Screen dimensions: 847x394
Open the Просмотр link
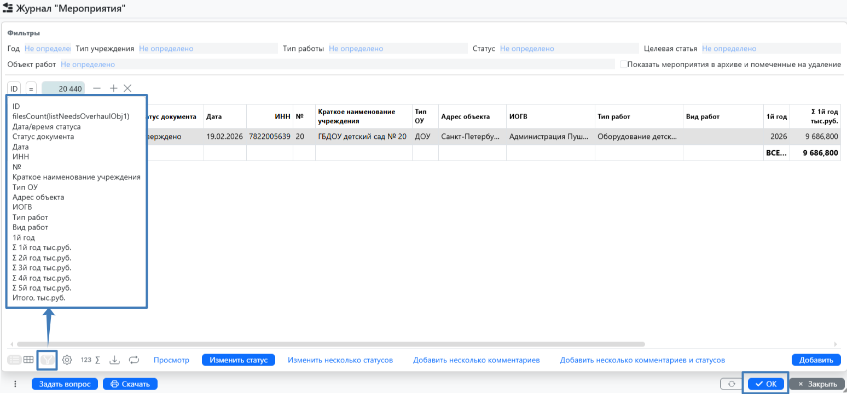click(x=171, y=360)
